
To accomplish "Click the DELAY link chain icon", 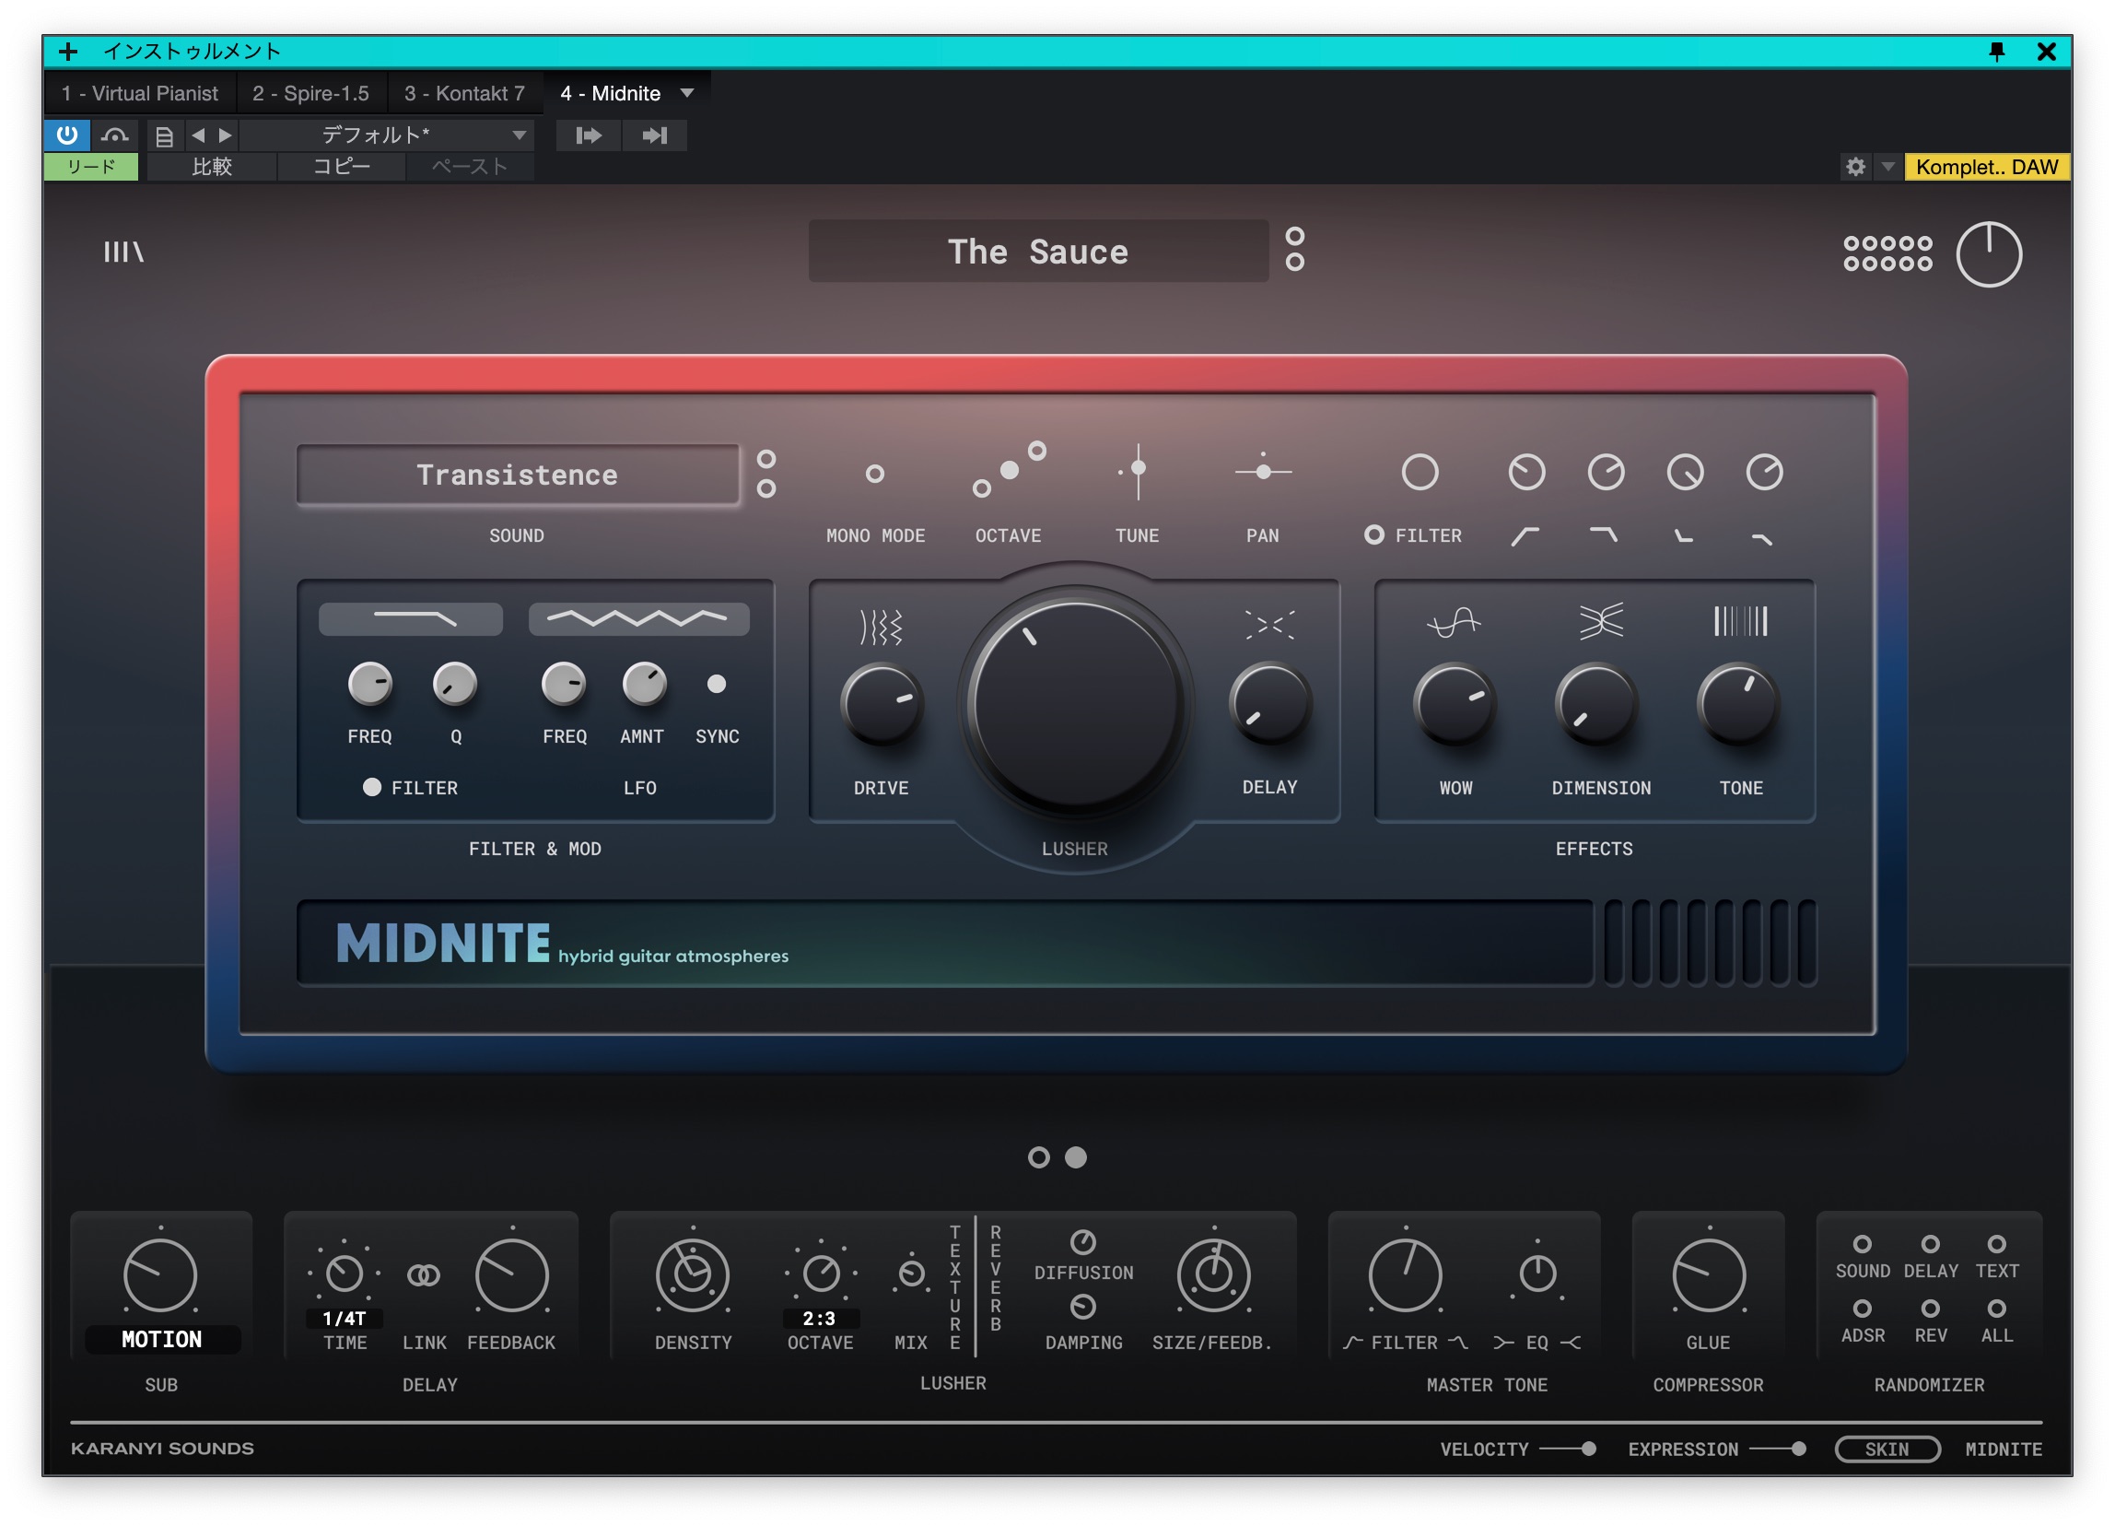I will [x=424, y=1274].
